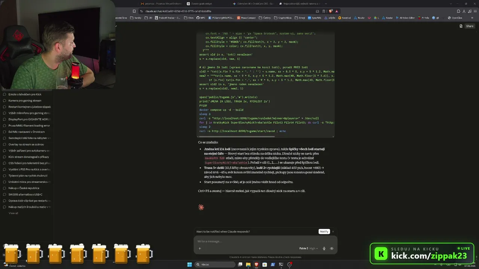The image size is (479, 269).
Task: Click the microphone dictation icon
Action: (x=324, y=248)
